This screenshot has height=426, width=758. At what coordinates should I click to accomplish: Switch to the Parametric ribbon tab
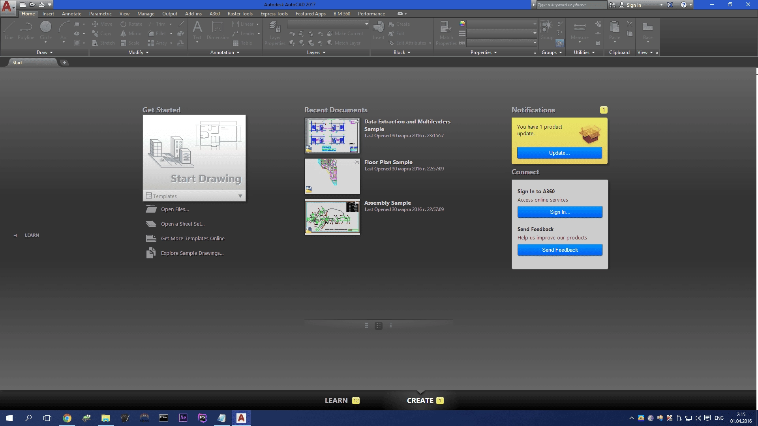pos(100,14)
